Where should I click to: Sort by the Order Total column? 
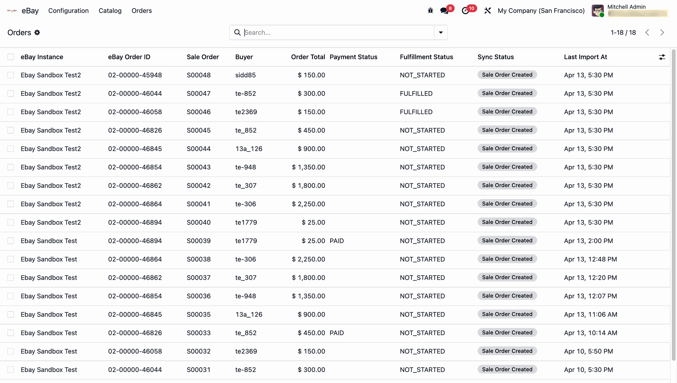(308, 57)
